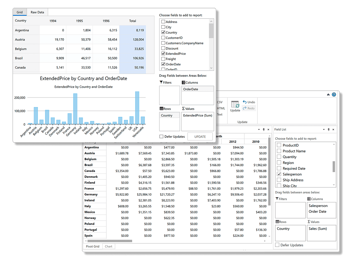Open the left docked panel dropdown menu
353x262 pixels.
coord(258,129)
